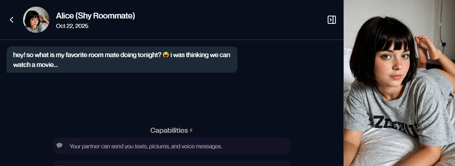Go back using the left arrow
This screenshot has height=166, width=455.
click(x=12, y=20)
